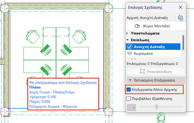Click the options list vertical scrollbar
194x123 pixels.
183,43
